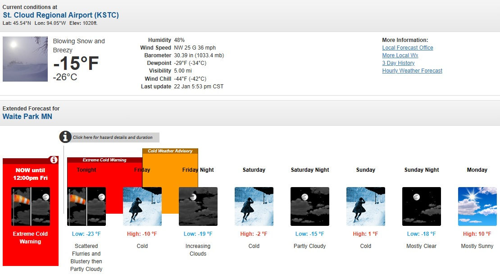Click the Sunday Night mostly clear icon
The width and height of the screenshot is (500, 275).
pyautogui.click(x=422, y=206)
